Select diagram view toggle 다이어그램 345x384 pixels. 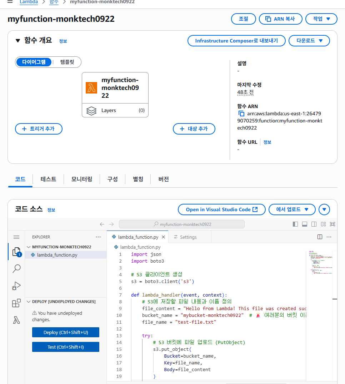pos(34,62)
